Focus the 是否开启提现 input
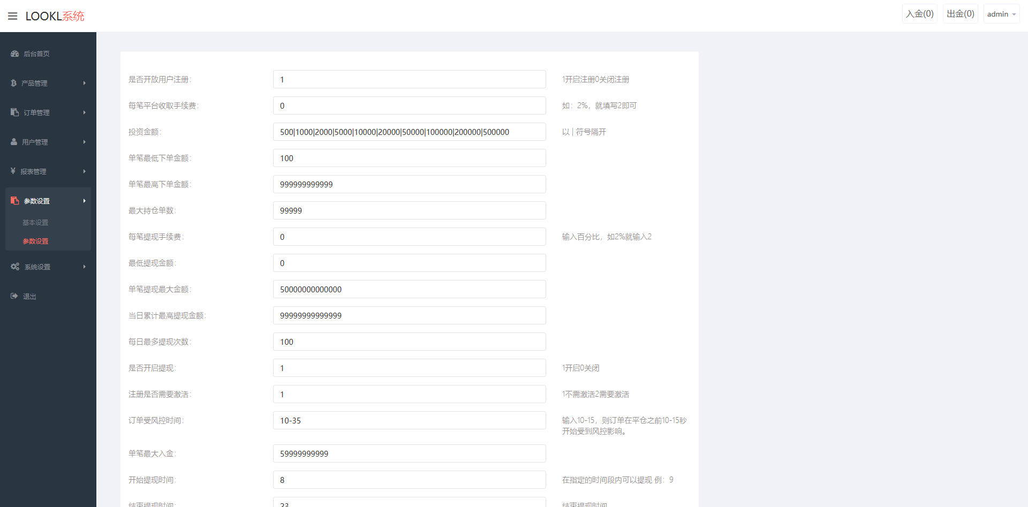The width and height of the screenshot is (1028, 507). click(x=410, y=368)
